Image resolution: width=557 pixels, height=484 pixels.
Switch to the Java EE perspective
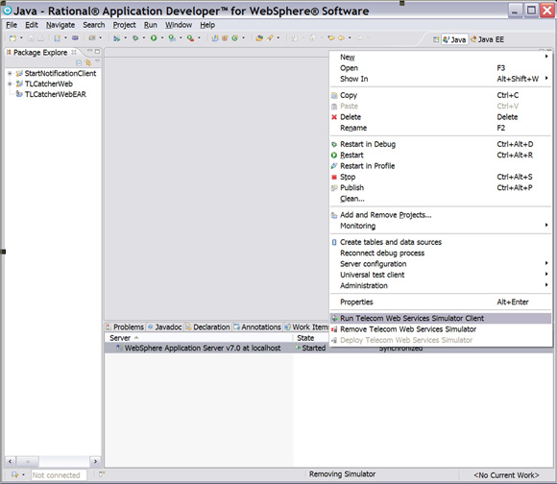[487, 39]
